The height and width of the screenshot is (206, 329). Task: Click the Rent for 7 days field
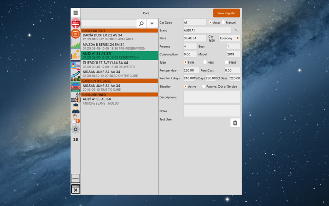tap(189, 78)
